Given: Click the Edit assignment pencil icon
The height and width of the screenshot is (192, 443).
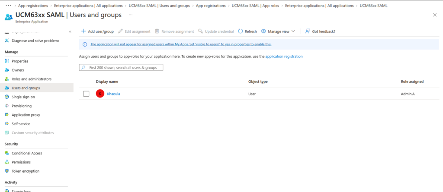Looking at the screenshot, I should point(120,31).
